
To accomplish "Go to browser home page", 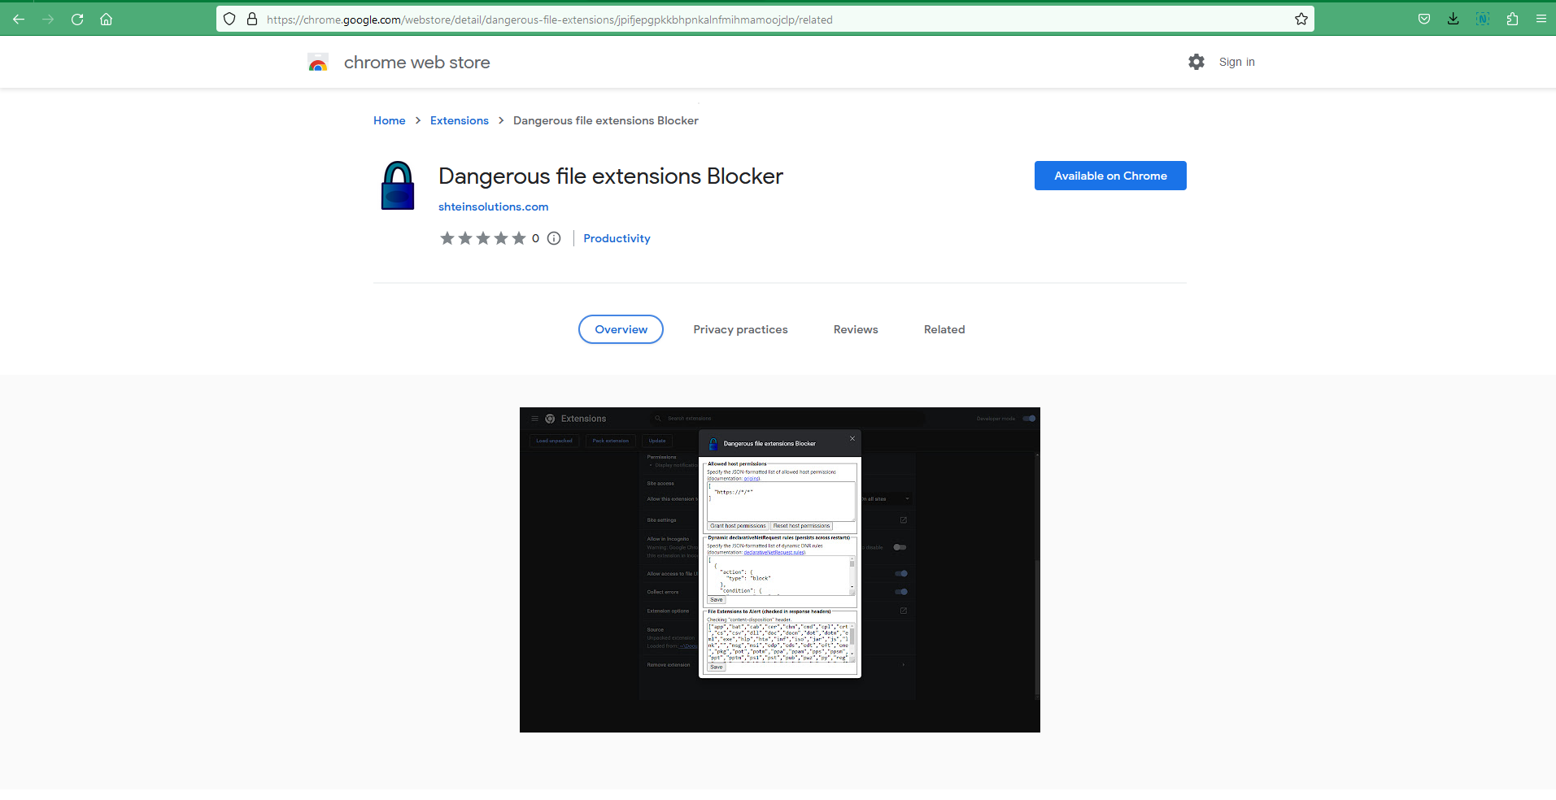I will coord(106,20).
